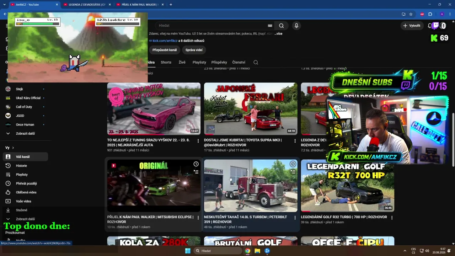The width and height of the screenshot is (455, 256).
Task: Click the YouTube Hledat search field
Action: click(212, 26)
